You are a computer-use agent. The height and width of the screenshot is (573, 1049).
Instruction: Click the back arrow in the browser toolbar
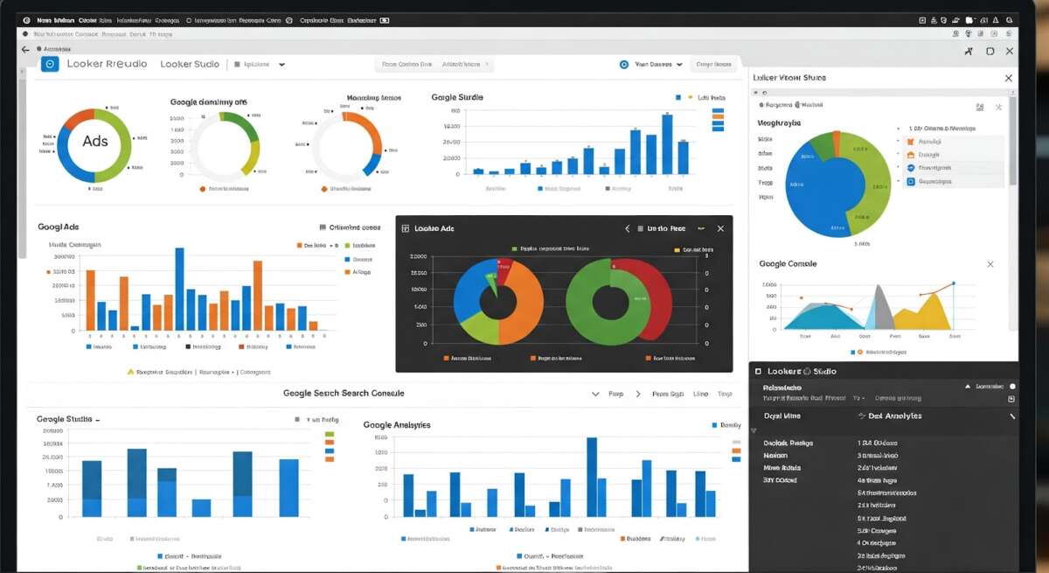pos(24,50)
